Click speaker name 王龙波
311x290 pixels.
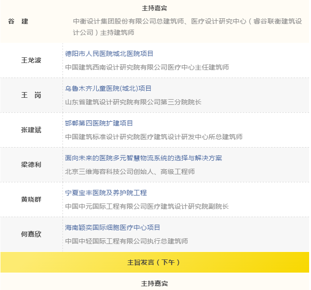[31, 60]
